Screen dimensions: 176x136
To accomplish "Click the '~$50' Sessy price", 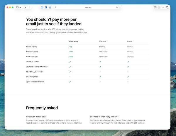I will [x=71, y=57].
